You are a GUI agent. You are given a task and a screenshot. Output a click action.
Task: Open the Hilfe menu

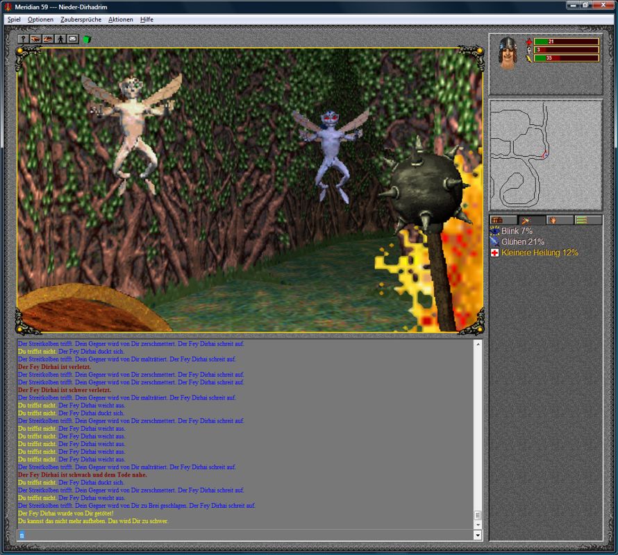147,19
